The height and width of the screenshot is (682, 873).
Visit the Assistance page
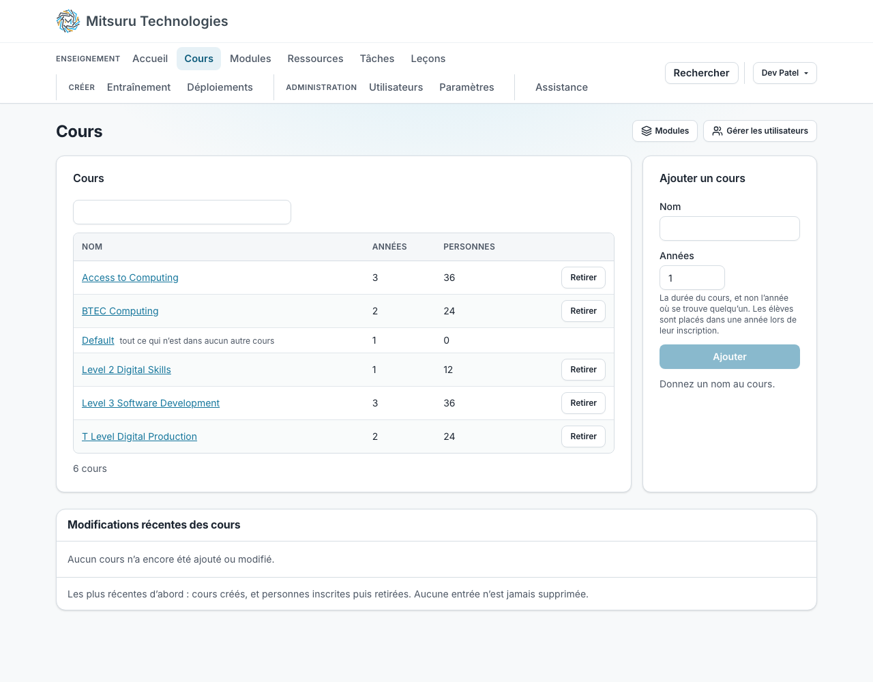(x=561, y=87)
